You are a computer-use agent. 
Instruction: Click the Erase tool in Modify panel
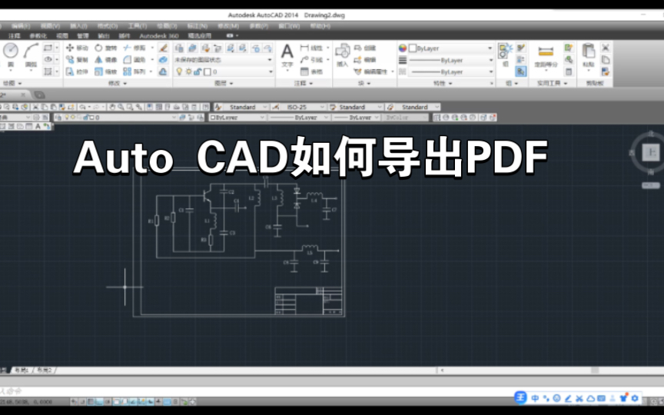pyautogui.click(x=163, y=48)
